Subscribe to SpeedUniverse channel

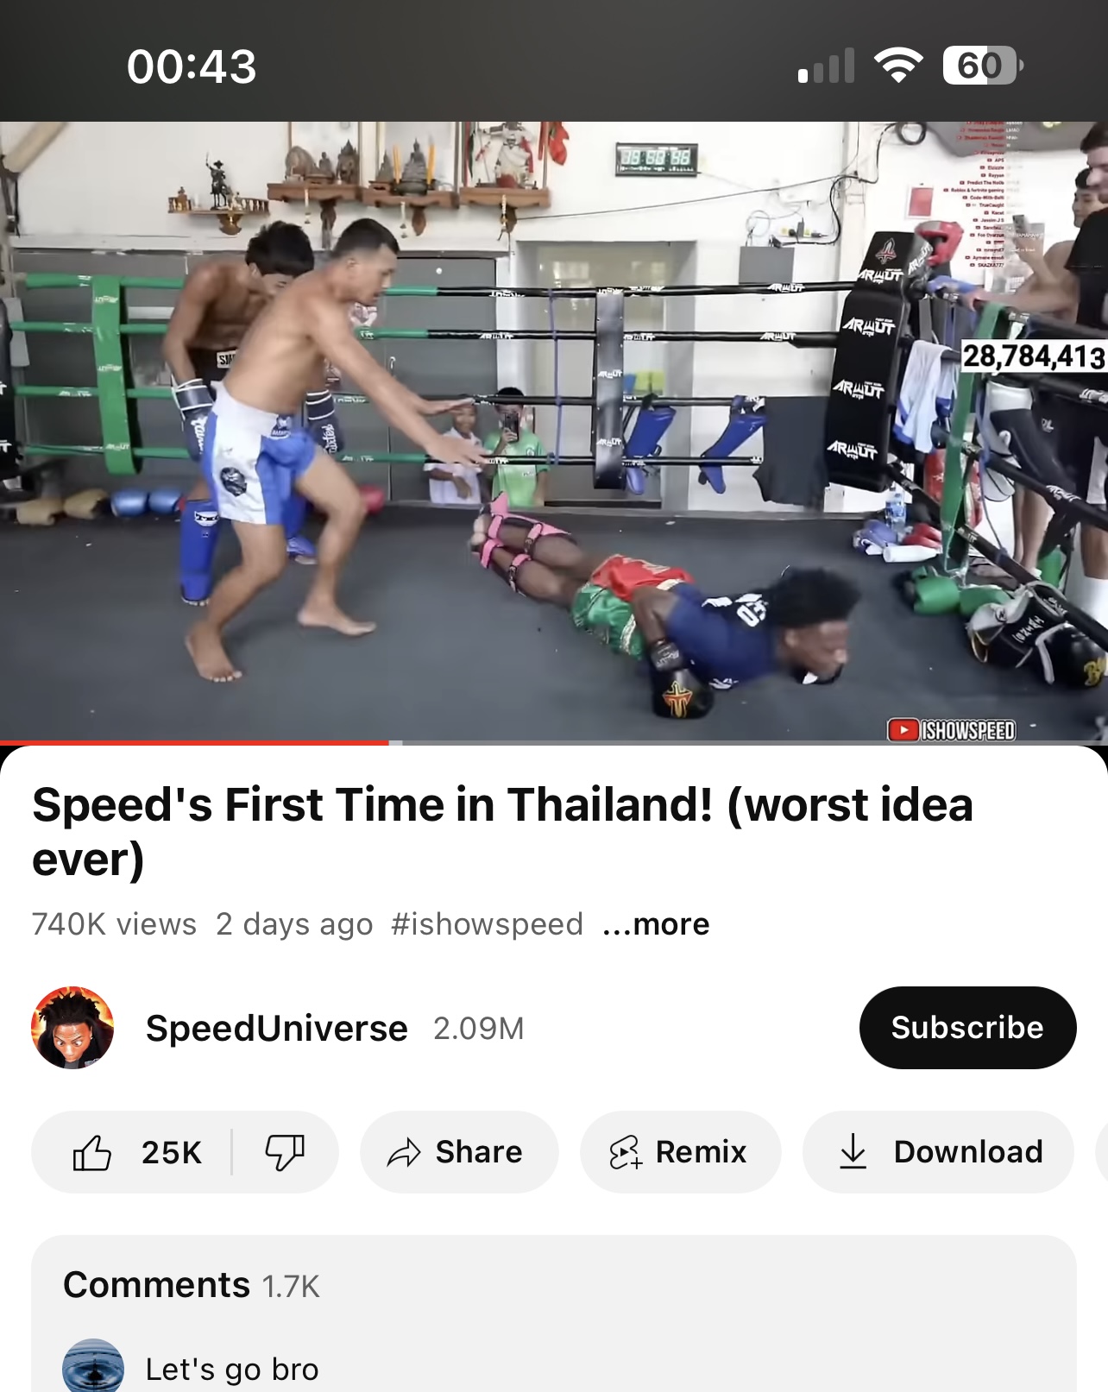point(967,1028)
